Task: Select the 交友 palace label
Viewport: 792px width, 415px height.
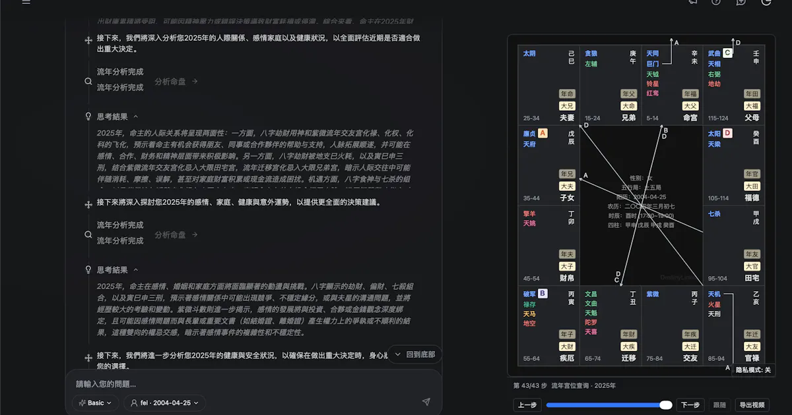Action: coord(690,358)
